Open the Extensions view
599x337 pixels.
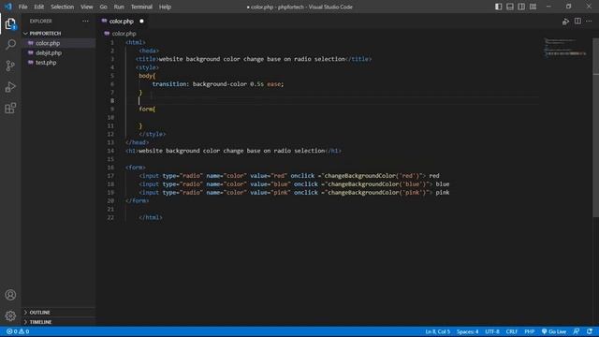[x=10, y=109]
